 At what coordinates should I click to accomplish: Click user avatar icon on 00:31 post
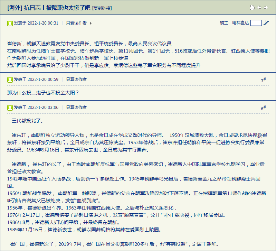pos(10,23)
